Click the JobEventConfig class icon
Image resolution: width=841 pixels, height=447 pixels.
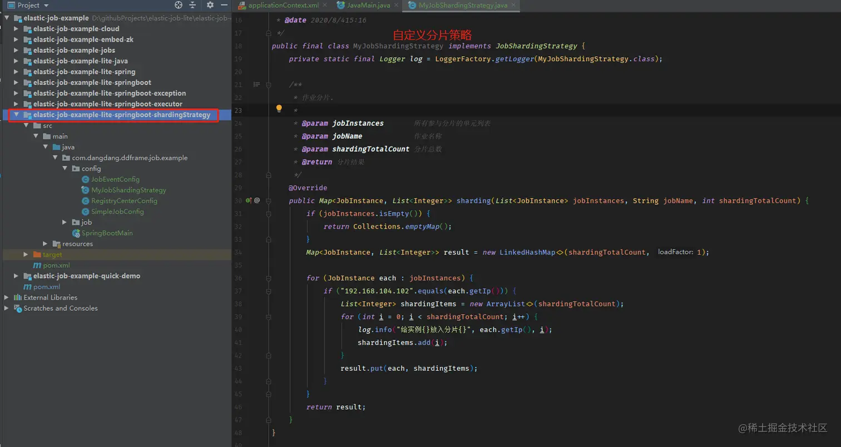[85, 180]
